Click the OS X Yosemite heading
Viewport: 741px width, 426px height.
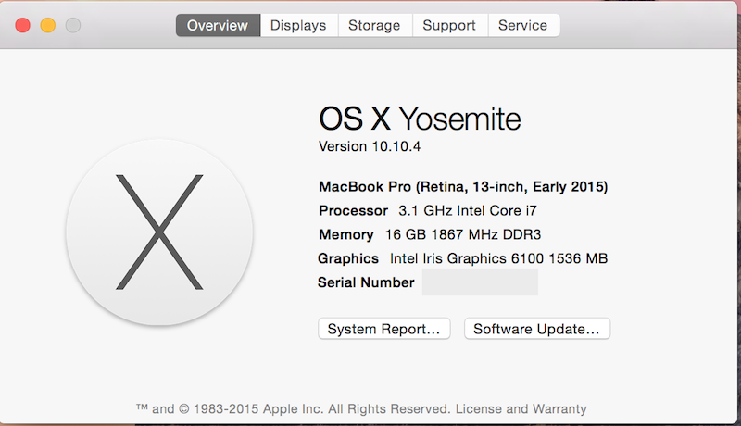coord(420,119)
